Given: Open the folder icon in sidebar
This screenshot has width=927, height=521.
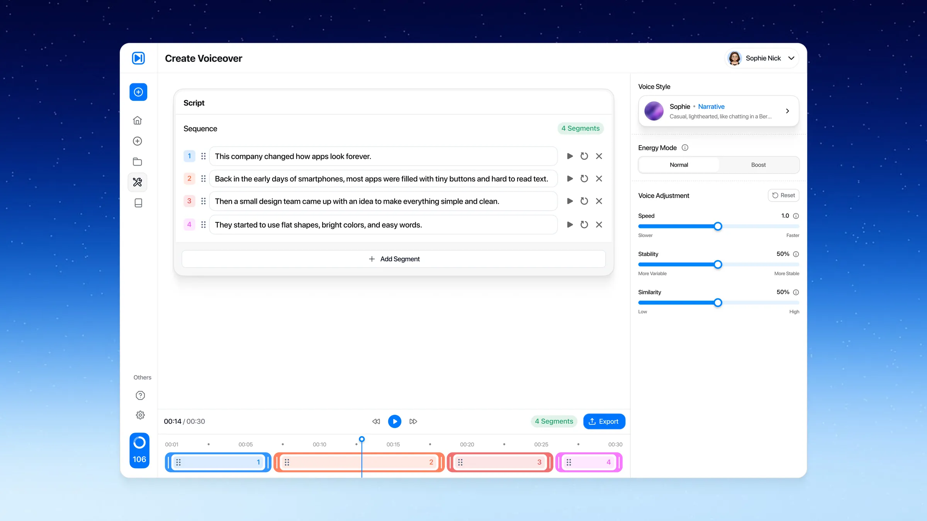Looking at the screenshot, I should [138, 162].
